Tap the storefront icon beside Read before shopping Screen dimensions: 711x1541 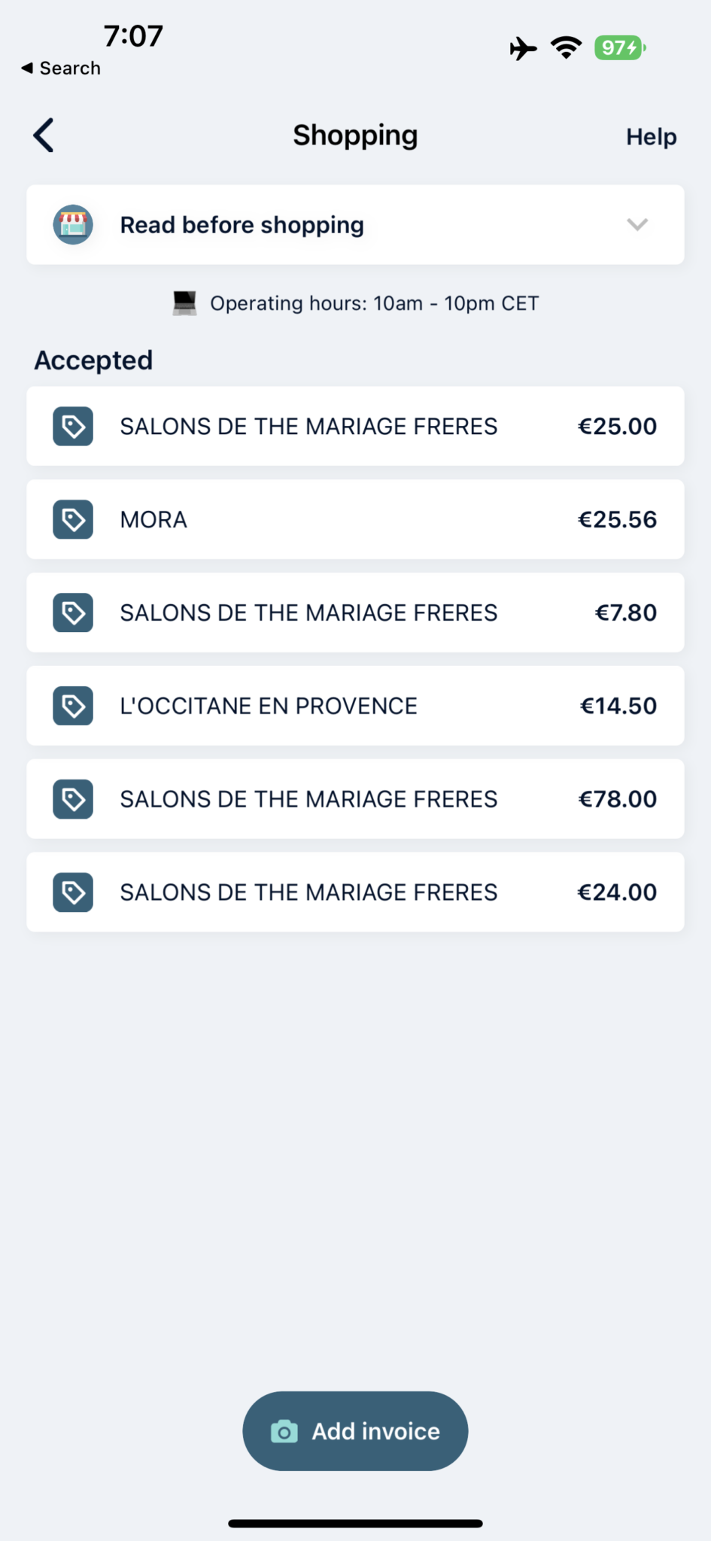pos(73,224)
